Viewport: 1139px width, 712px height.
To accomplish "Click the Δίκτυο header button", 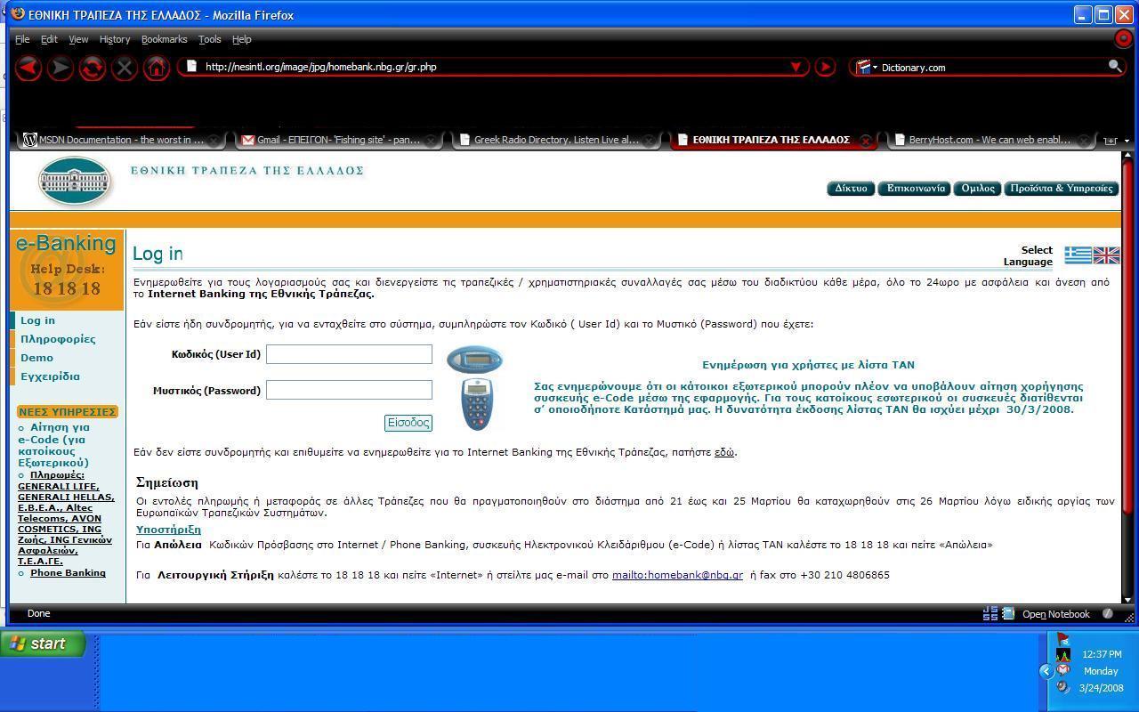I will click(851, 188).
